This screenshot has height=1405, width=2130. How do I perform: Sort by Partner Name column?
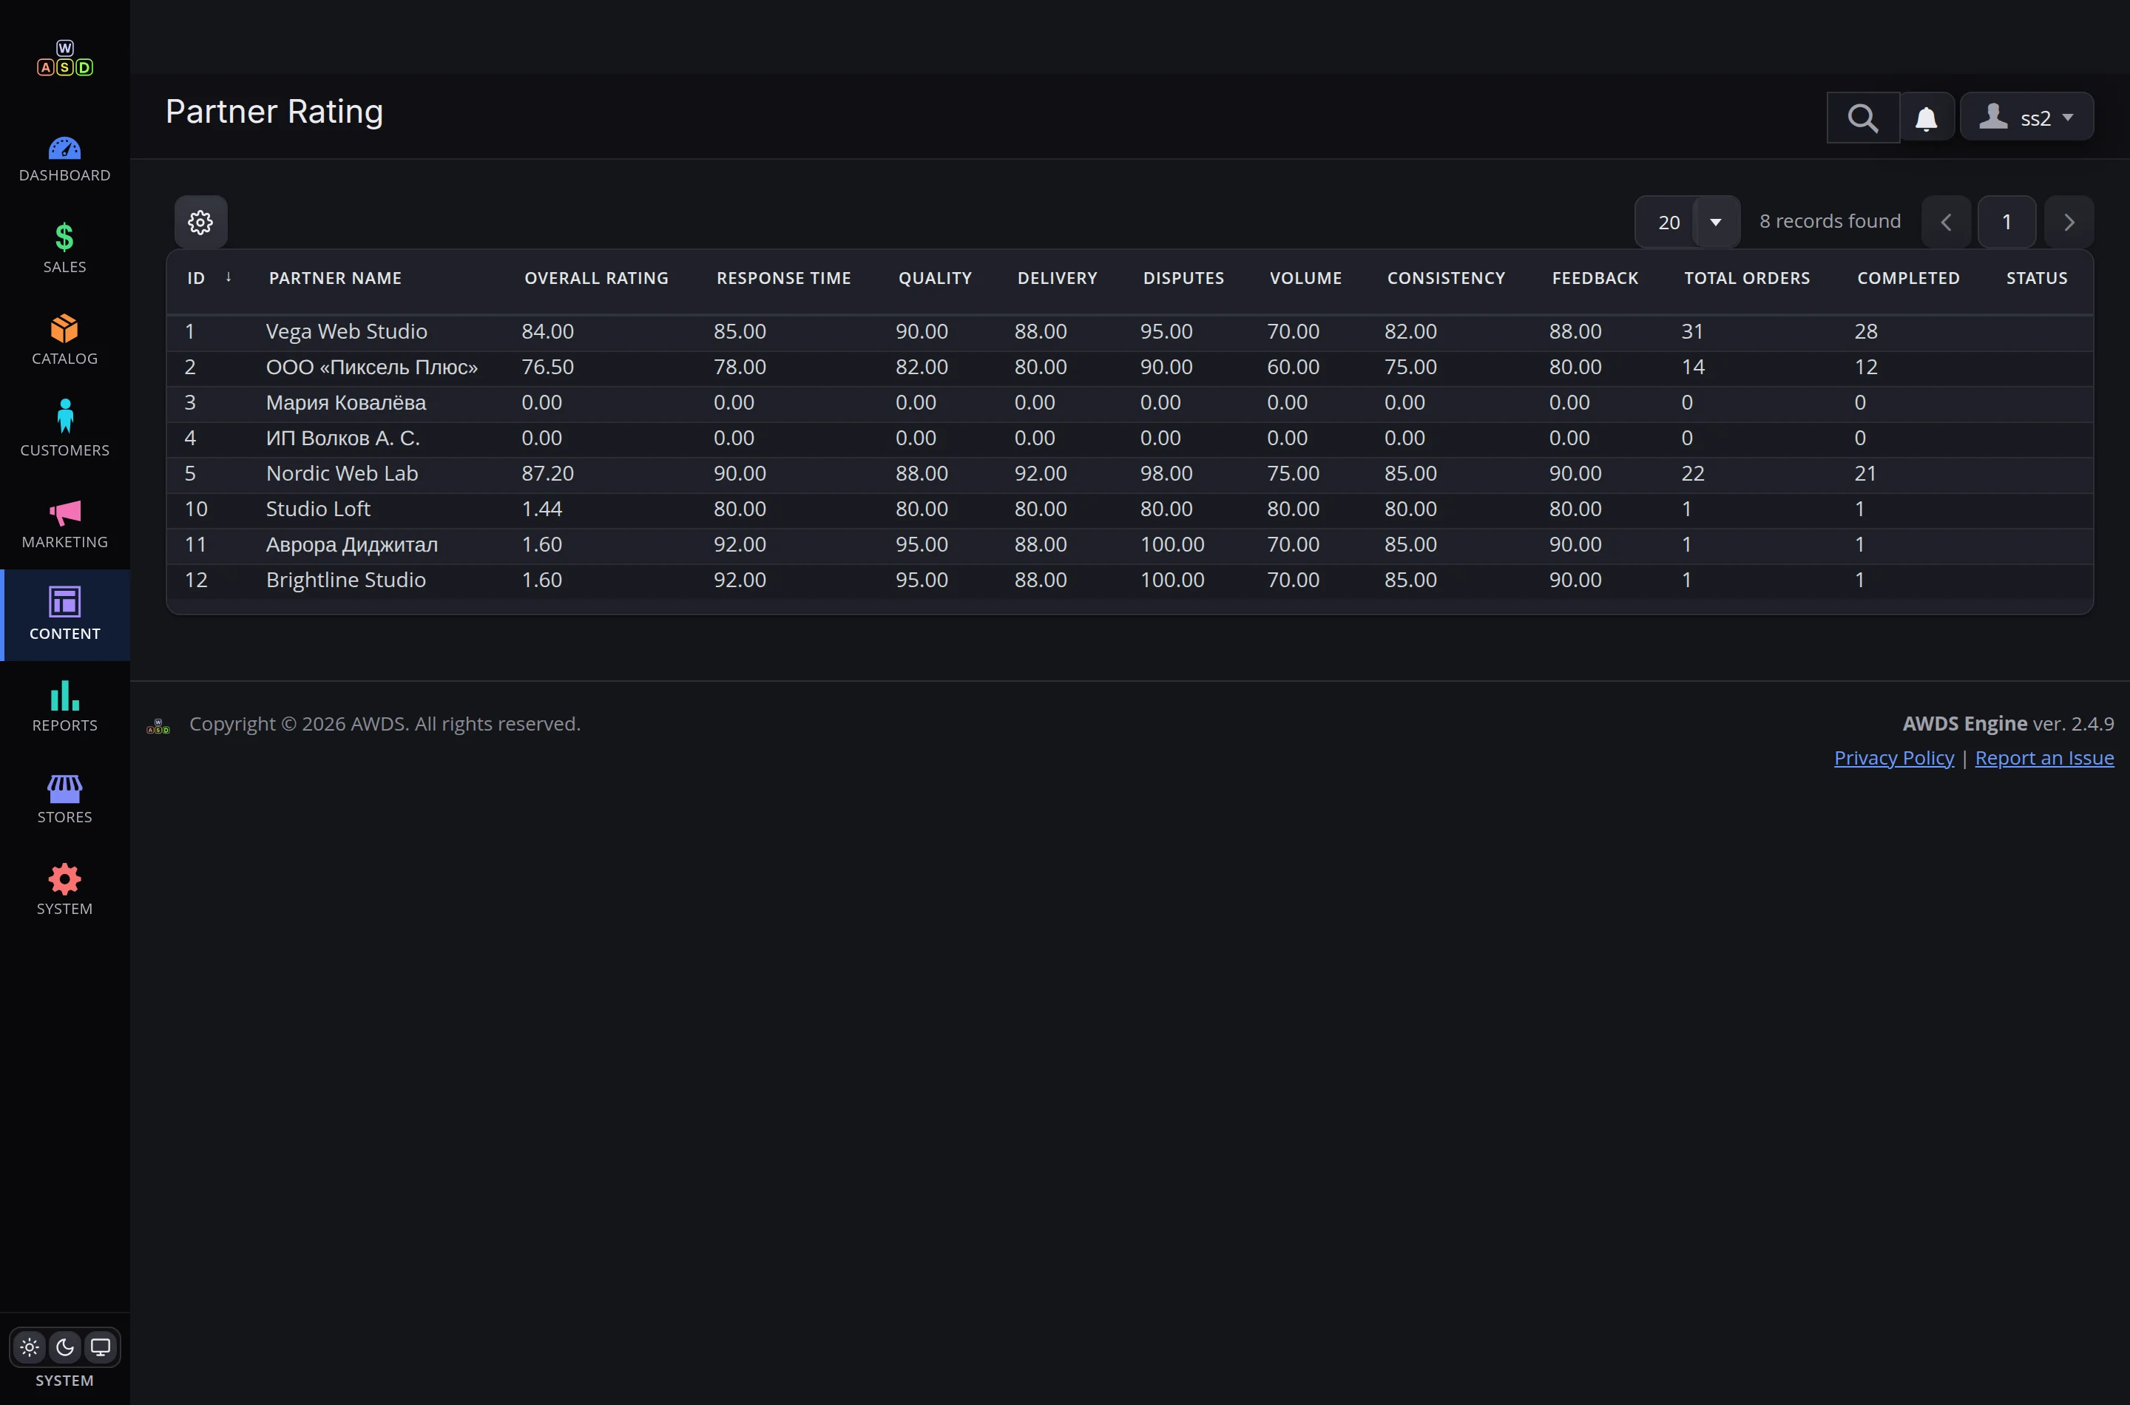(335, 279)
